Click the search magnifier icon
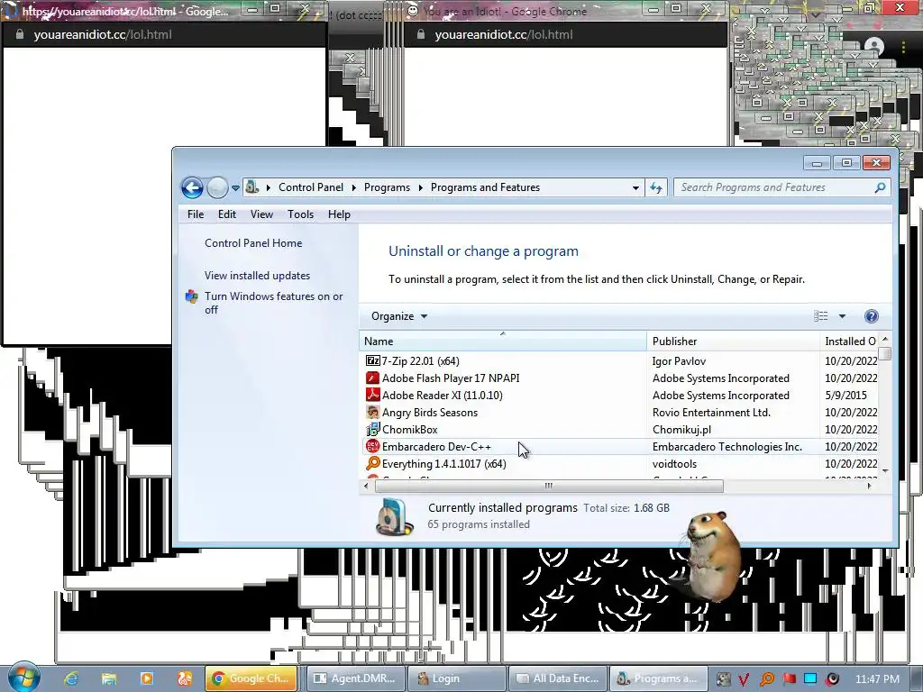This screenshot has height=692, width=923. point(880,187)
